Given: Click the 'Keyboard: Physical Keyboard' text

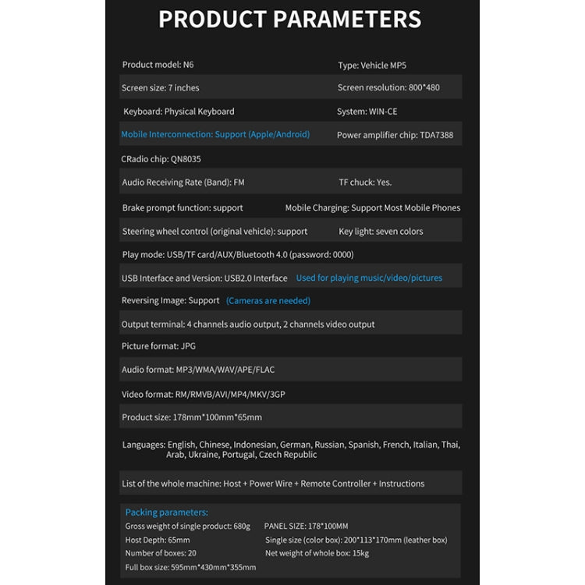Looking at the screenshot, I should point(179,112).
